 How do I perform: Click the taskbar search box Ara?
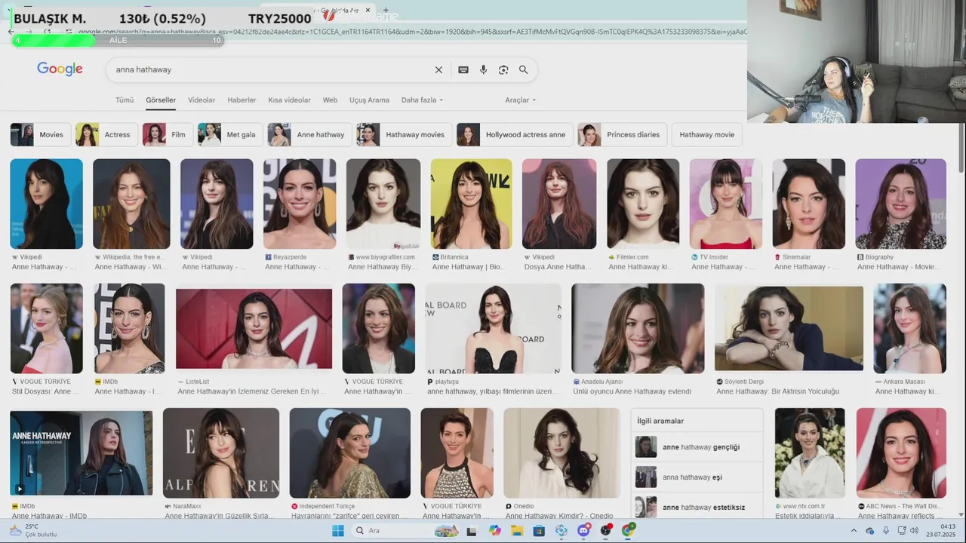click(405, 531)
